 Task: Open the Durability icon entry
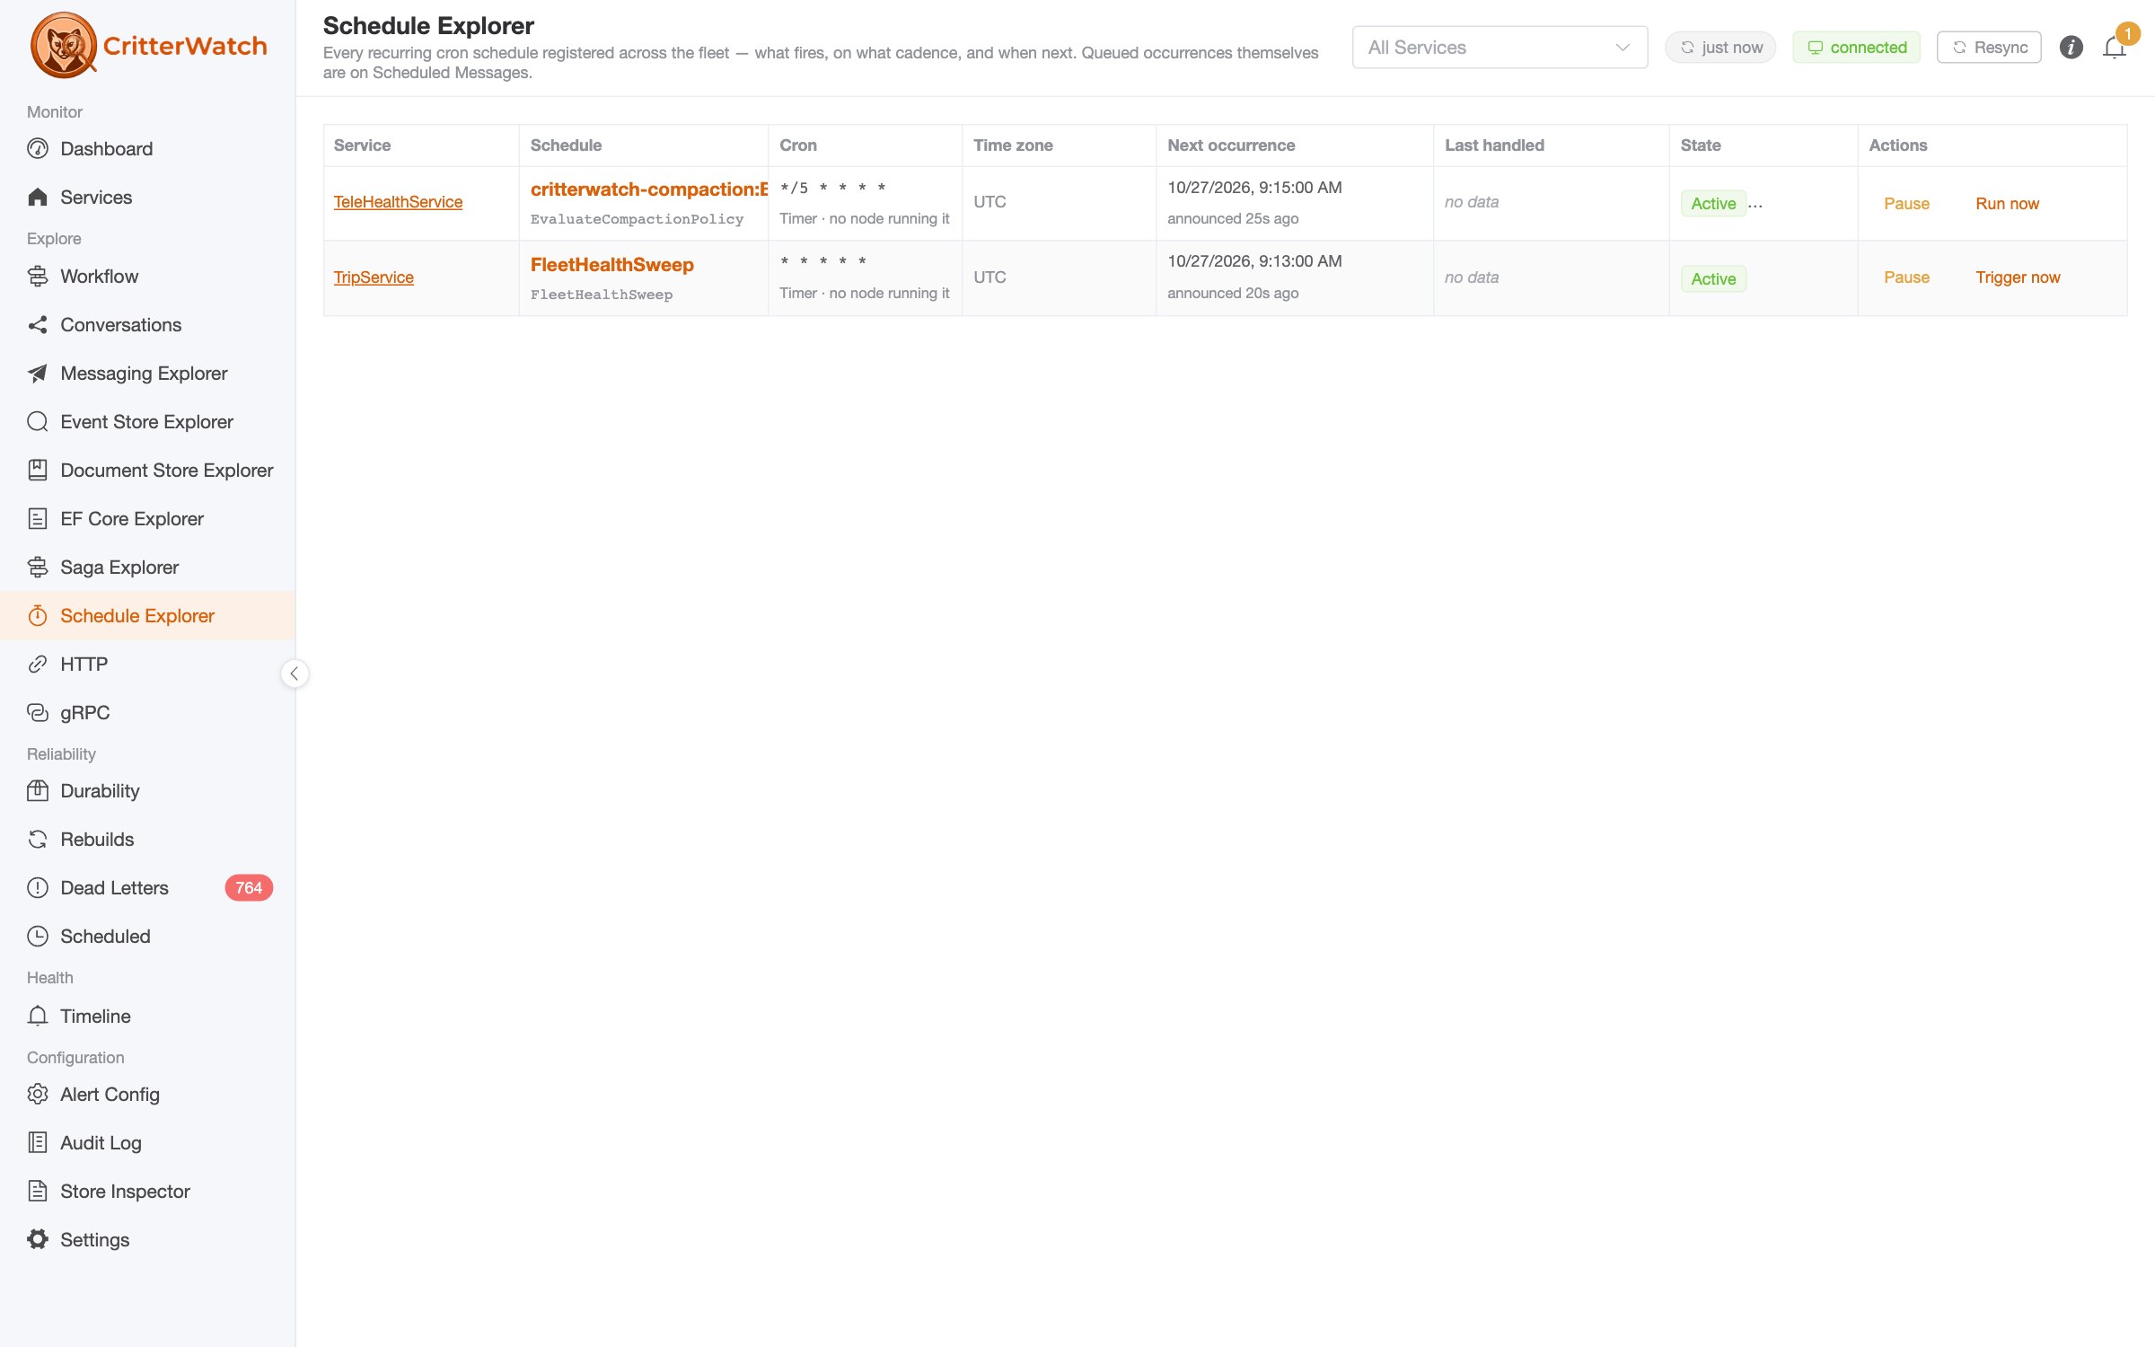(37, 791)
